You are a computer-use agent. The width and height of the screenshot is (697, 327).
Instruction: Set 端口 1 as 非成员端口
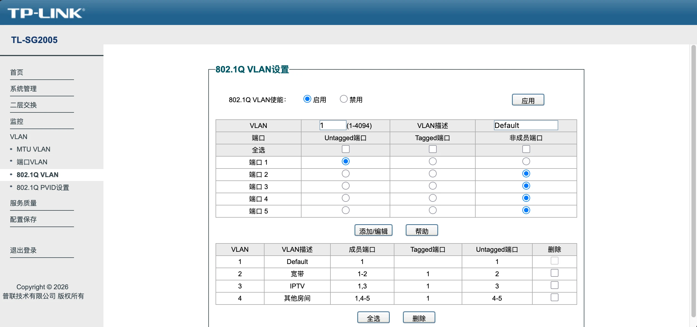[526, 162]
